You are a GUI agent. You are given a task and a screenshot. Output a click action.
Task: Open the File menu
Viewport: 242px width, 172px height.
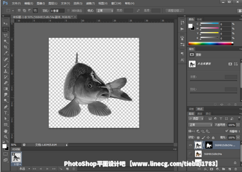(x=17, y=3)
